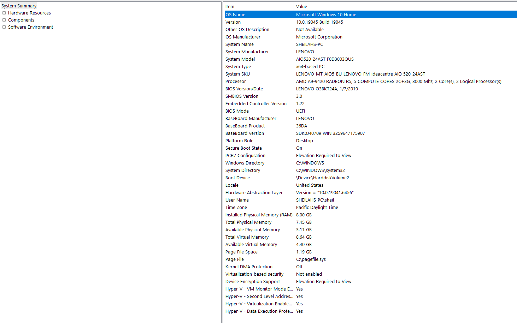
Task: Select the SMBIOS Version row
Action: 371,96
